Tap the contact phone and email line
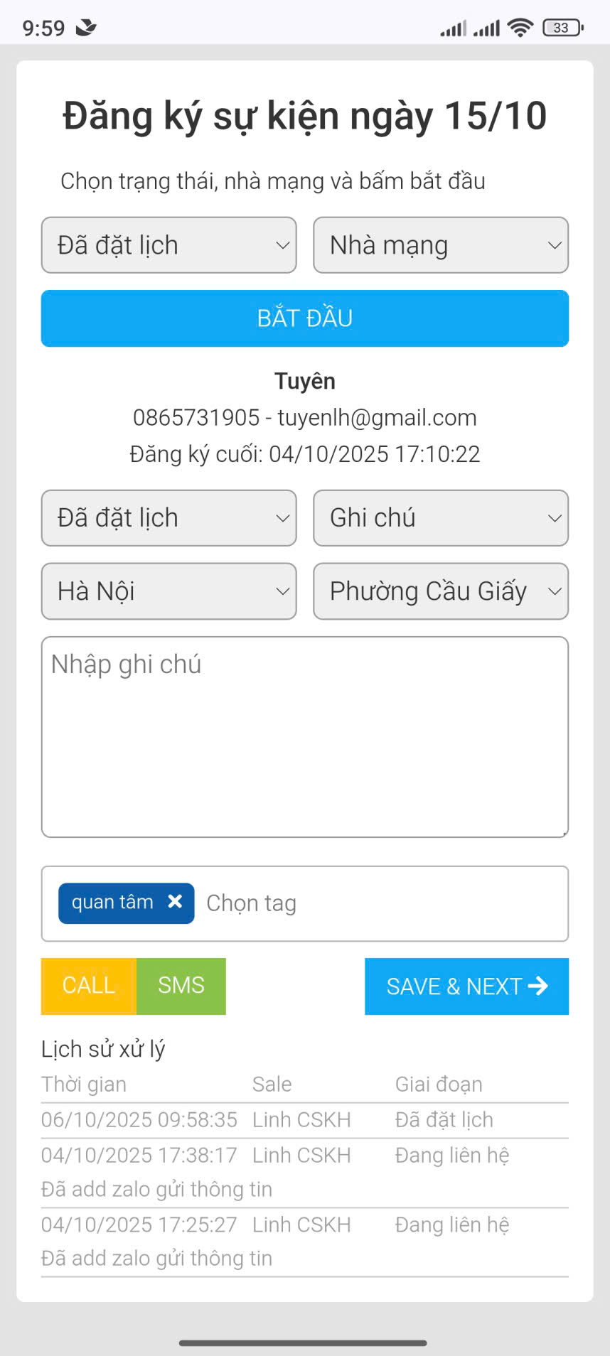610x1356 pixels. [305, 417]
